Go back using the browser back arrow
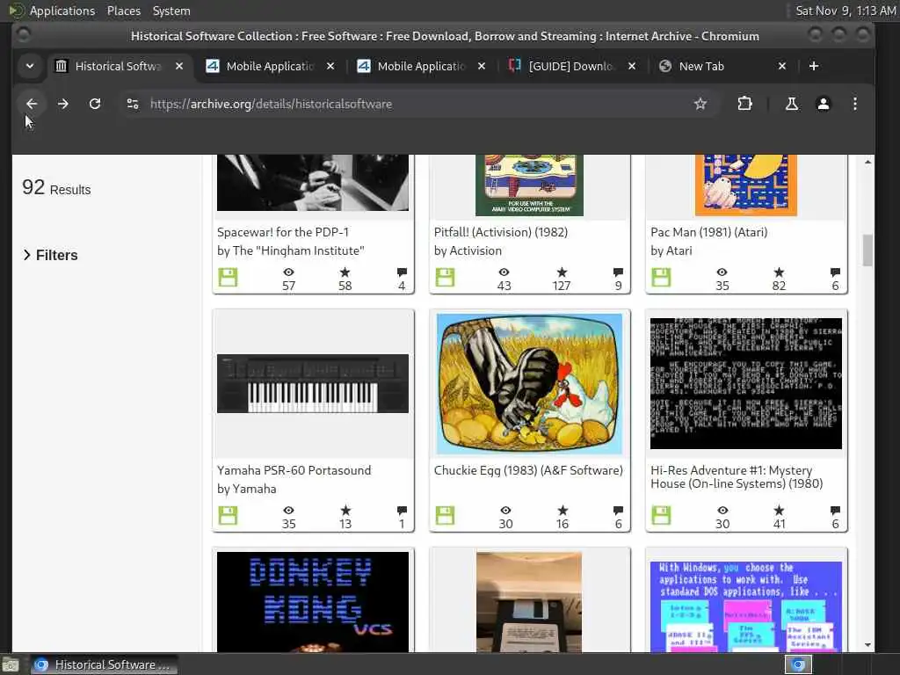 [32, 104]
